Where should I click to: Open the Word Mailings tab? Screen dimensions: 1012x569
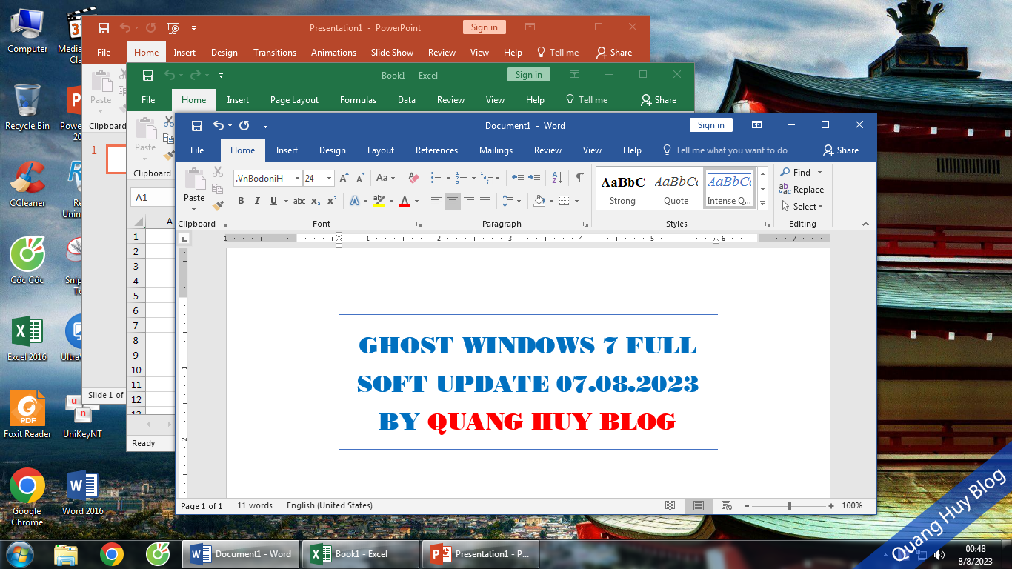[496, 150]
